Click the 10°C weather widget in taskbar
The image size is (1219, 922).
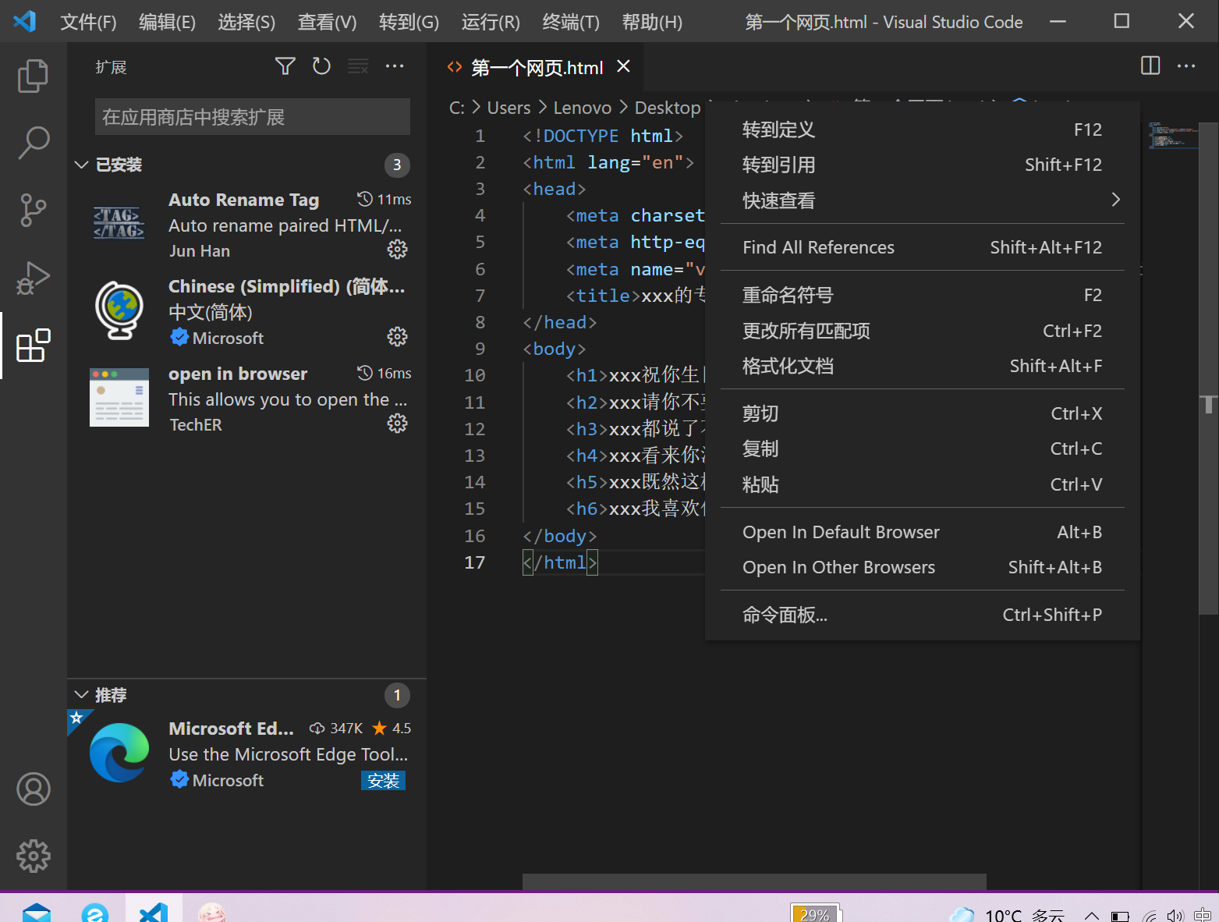1007,915
